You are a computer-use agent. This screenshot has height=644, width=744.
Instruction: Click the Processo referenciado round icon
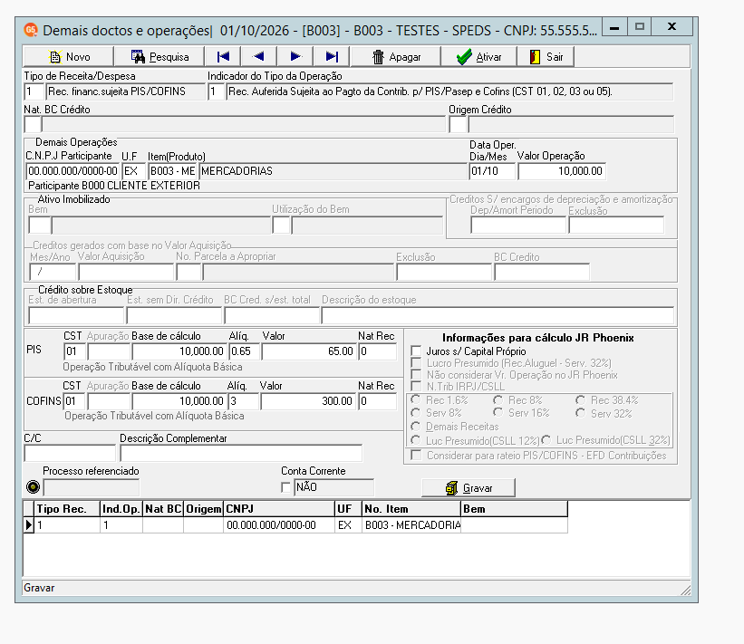(33, 487)
